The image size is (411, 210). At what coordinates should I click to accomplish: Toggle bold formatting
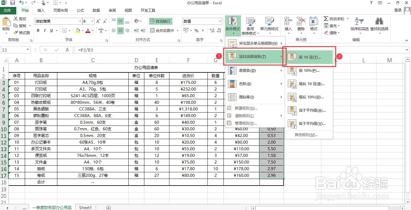(38, 31)
